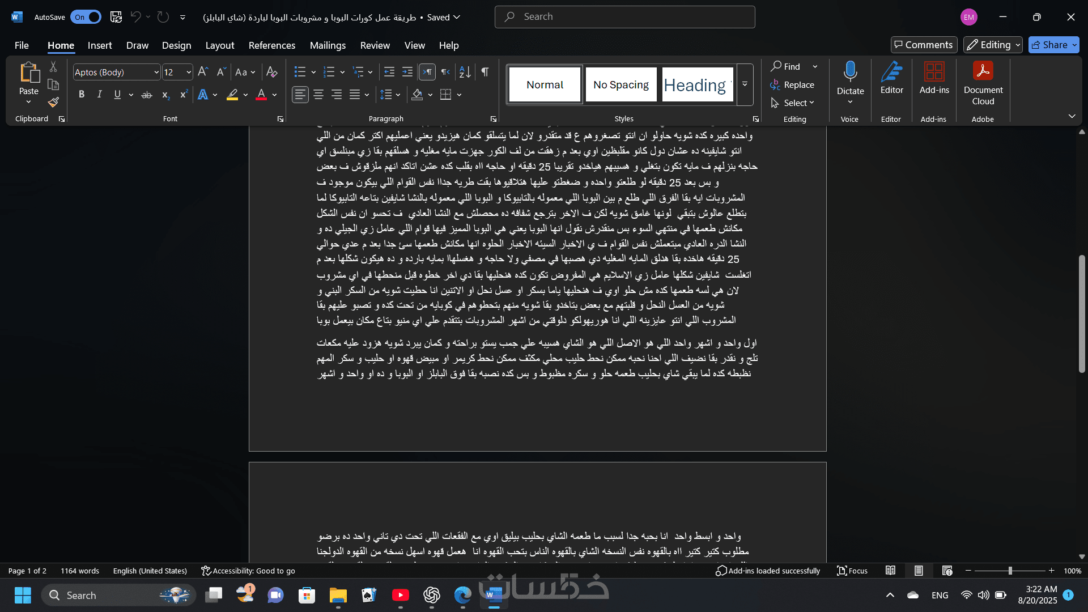The width and height of the screenshot is (1088, 612).
Task: Open the font name dropdown
Action: (x=156, y=72)
